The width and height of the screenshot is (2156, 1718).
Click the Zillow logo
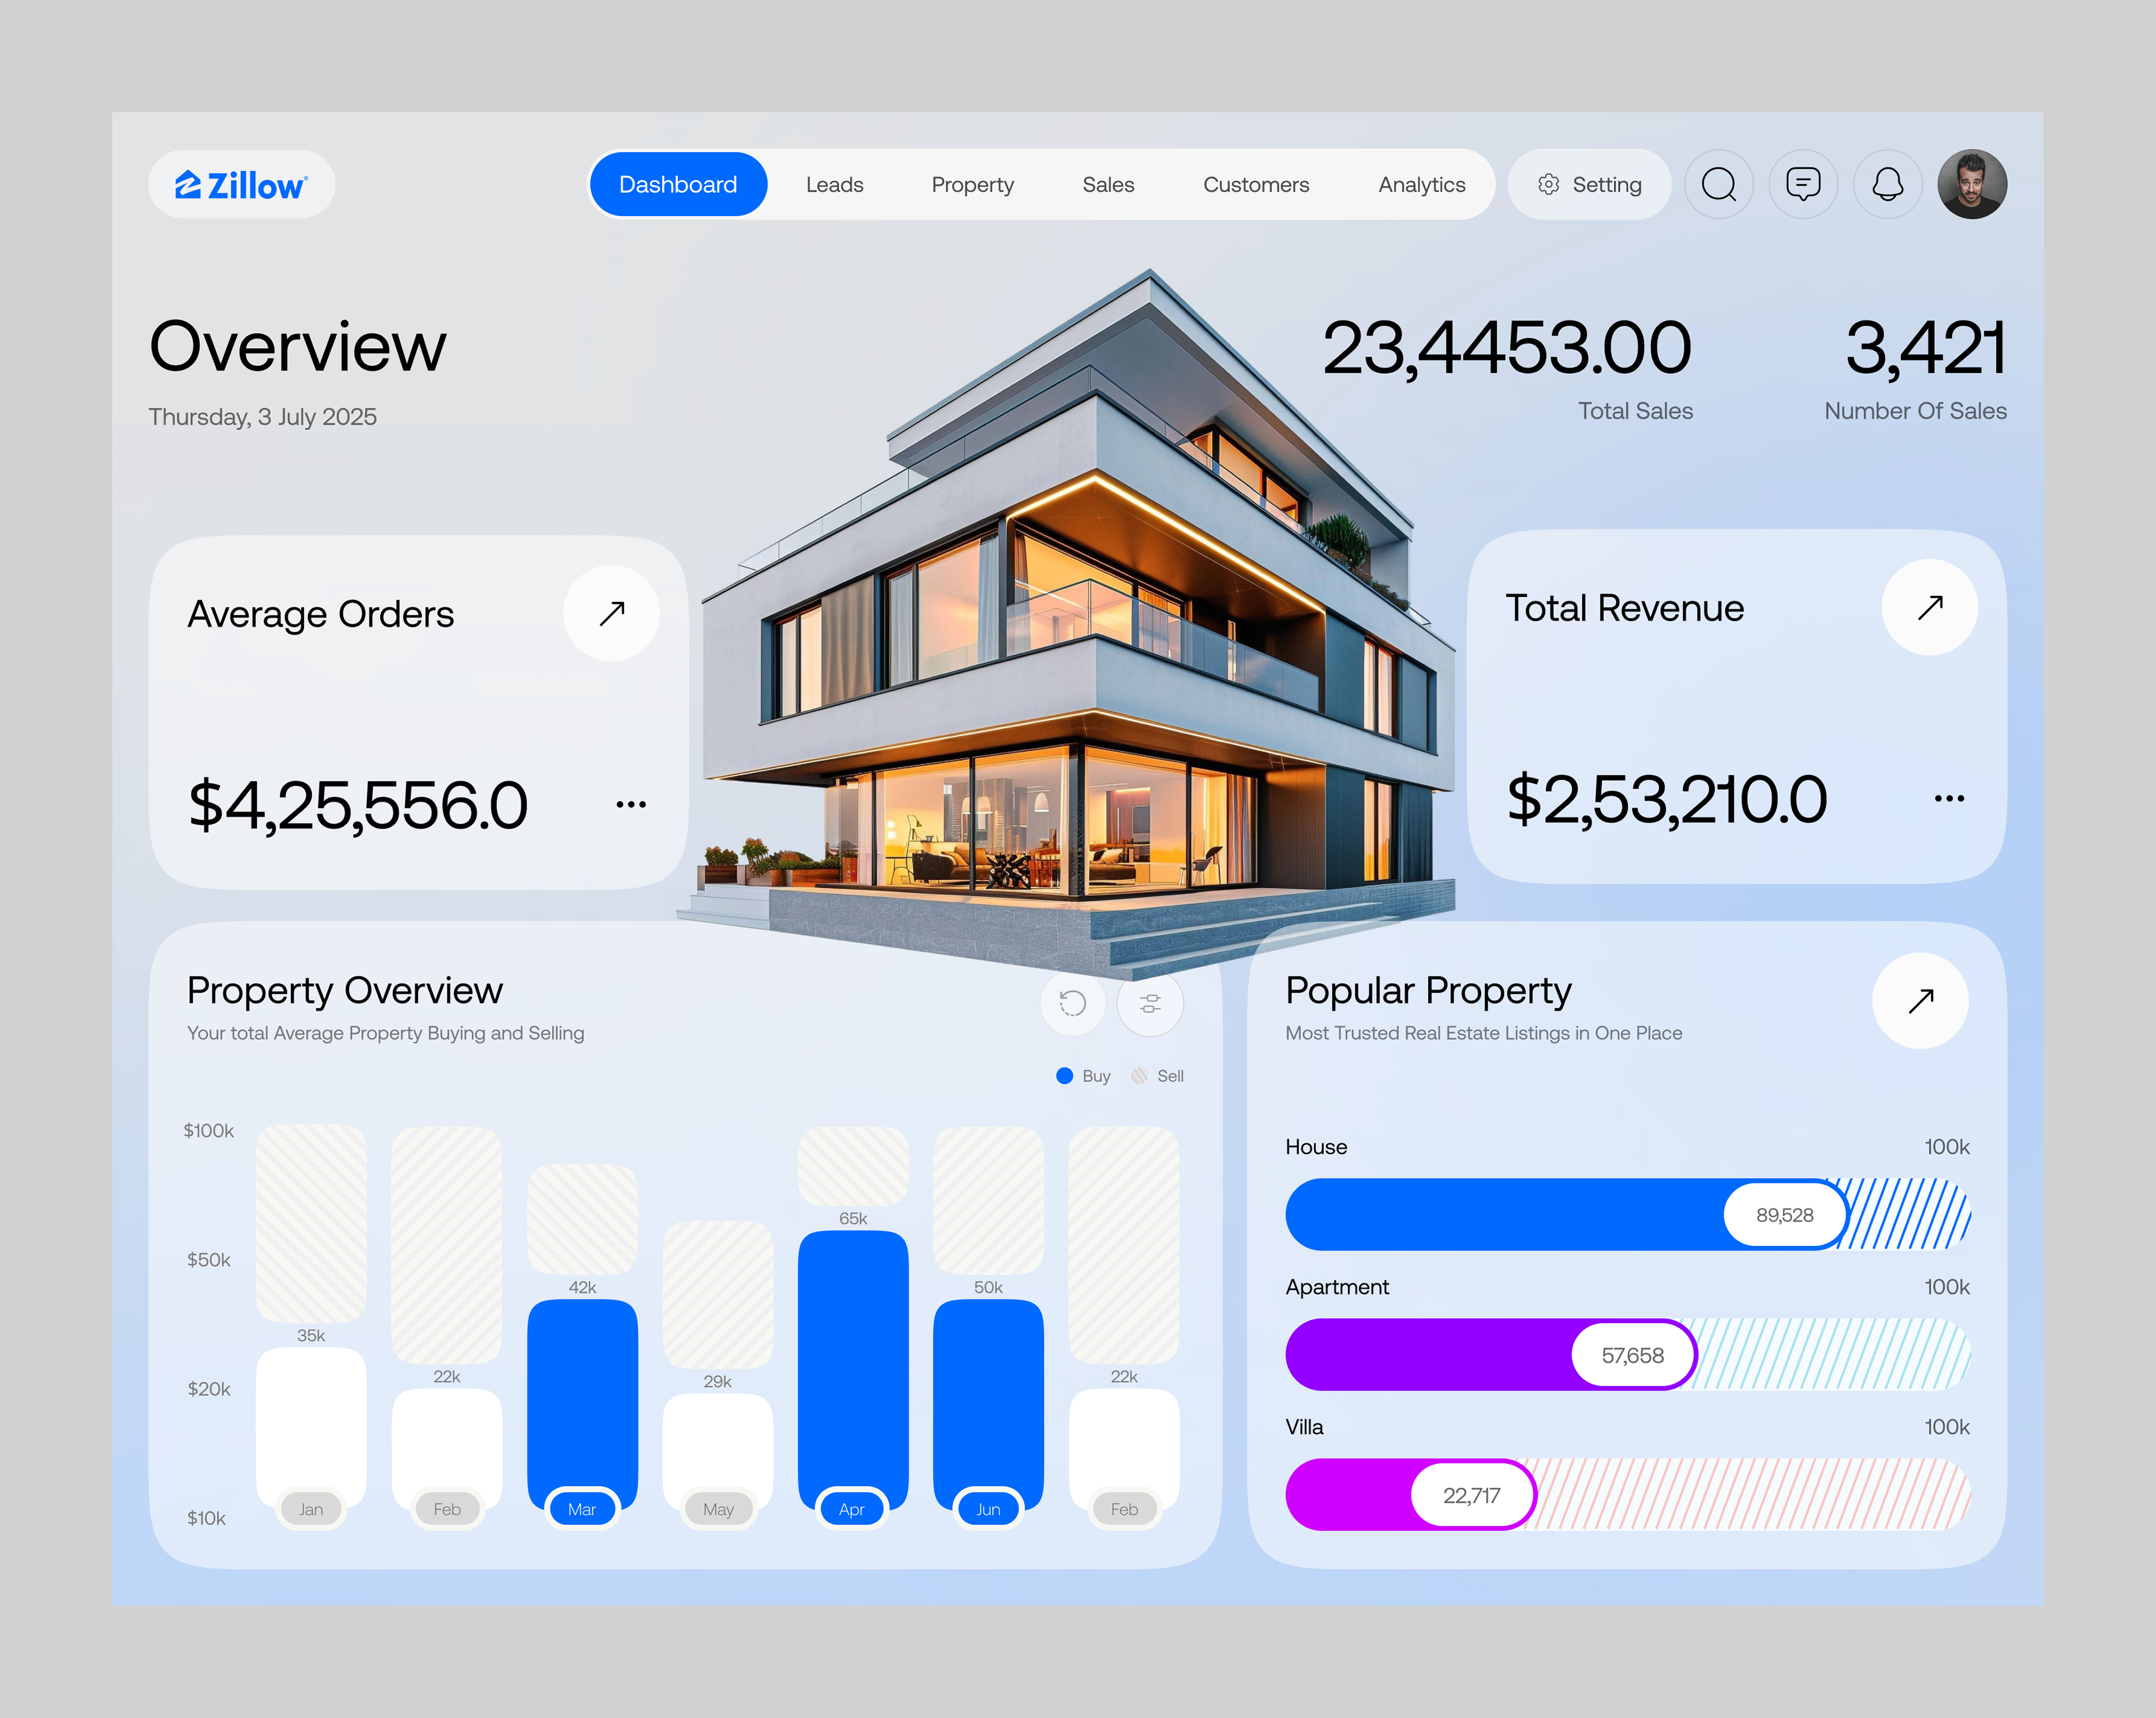click(x=241, y=183)
